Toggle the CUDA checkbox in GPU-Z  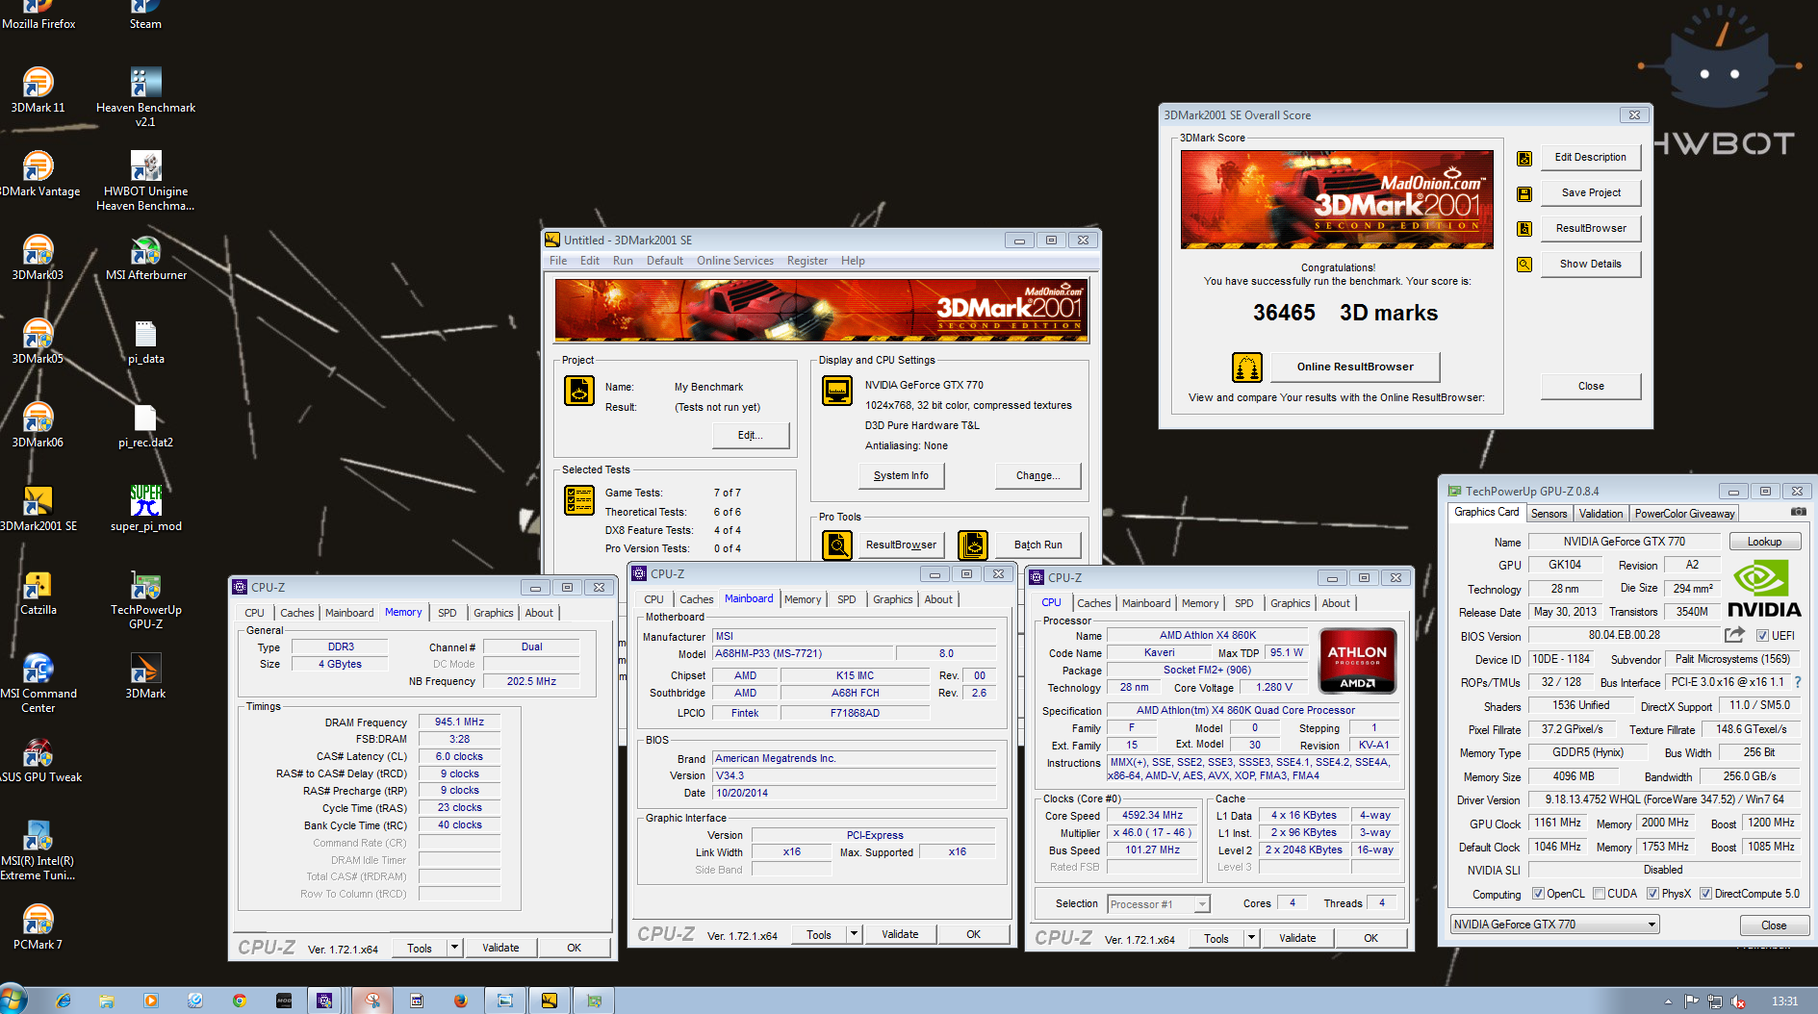pos(1599,894)
